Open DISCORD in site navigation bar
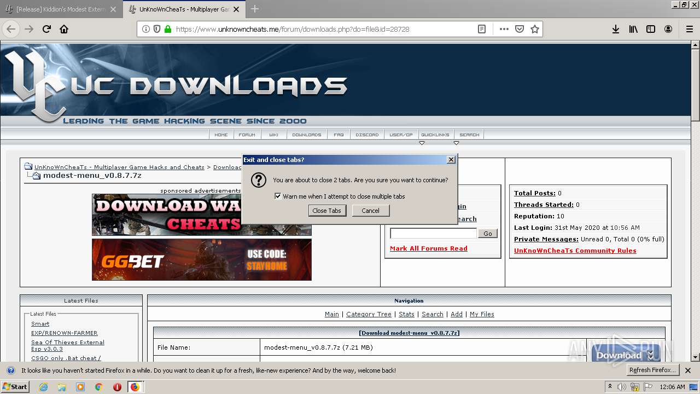Screen dimensions: 700x394 point(367,135)
